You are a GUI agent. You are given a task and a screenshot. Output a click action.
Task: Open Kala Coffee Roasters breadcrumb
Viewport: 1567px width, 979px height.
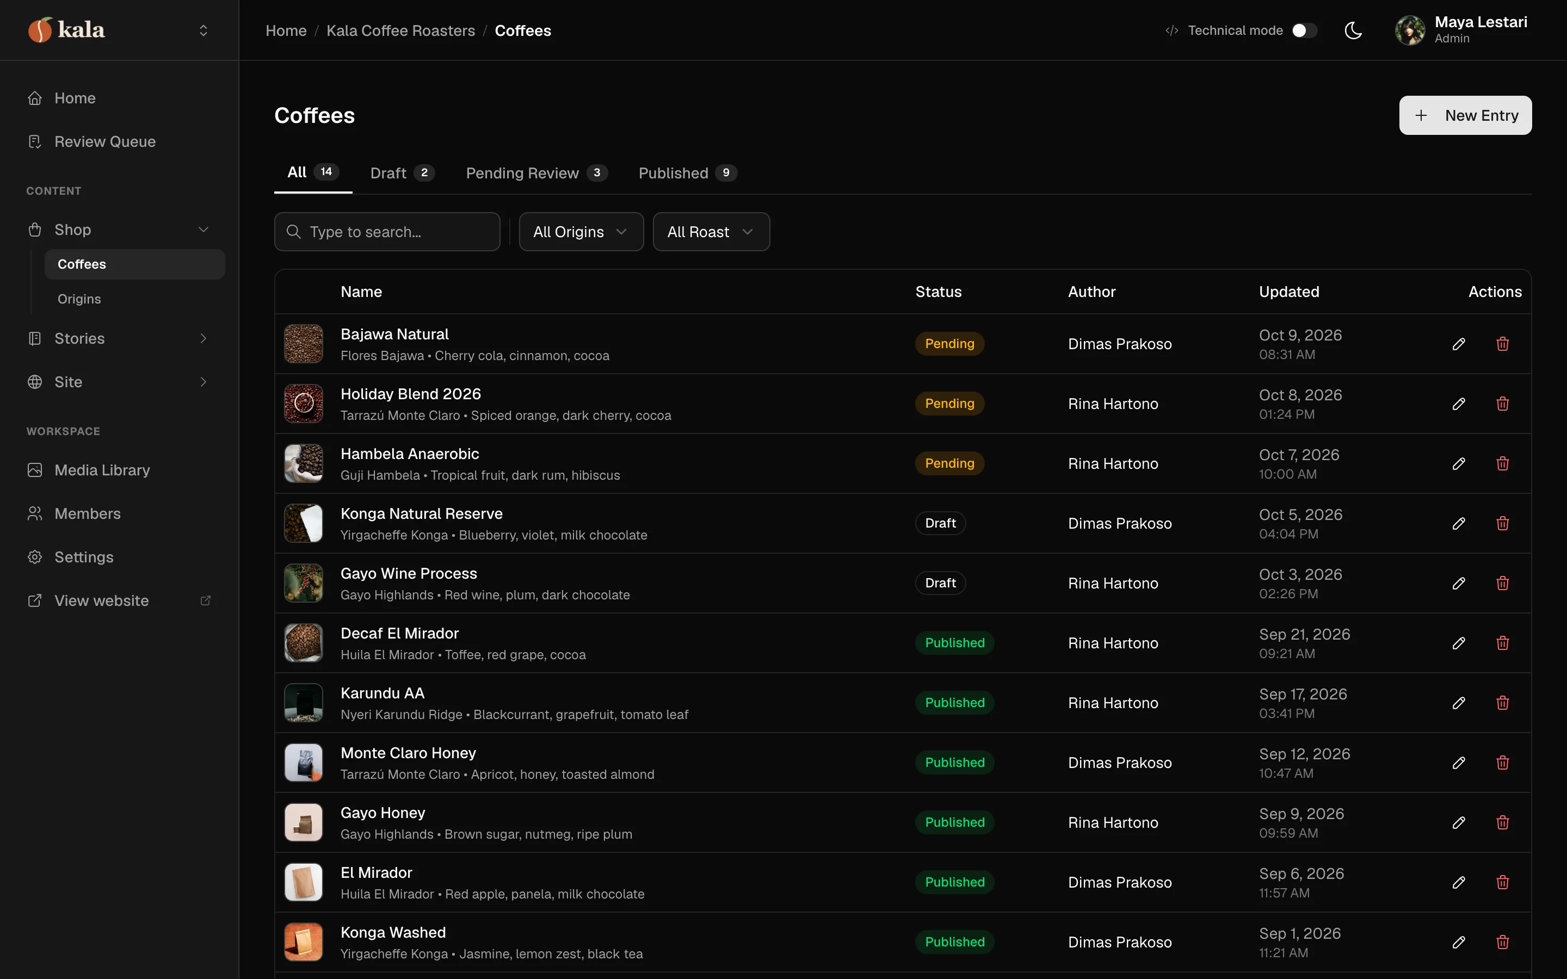click(x=400, y=30)
